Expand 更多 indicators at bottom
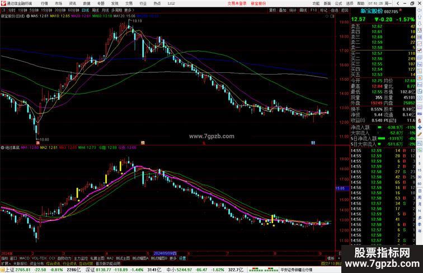Viewport: 423px width, 273px height. [x=173, y=258]
